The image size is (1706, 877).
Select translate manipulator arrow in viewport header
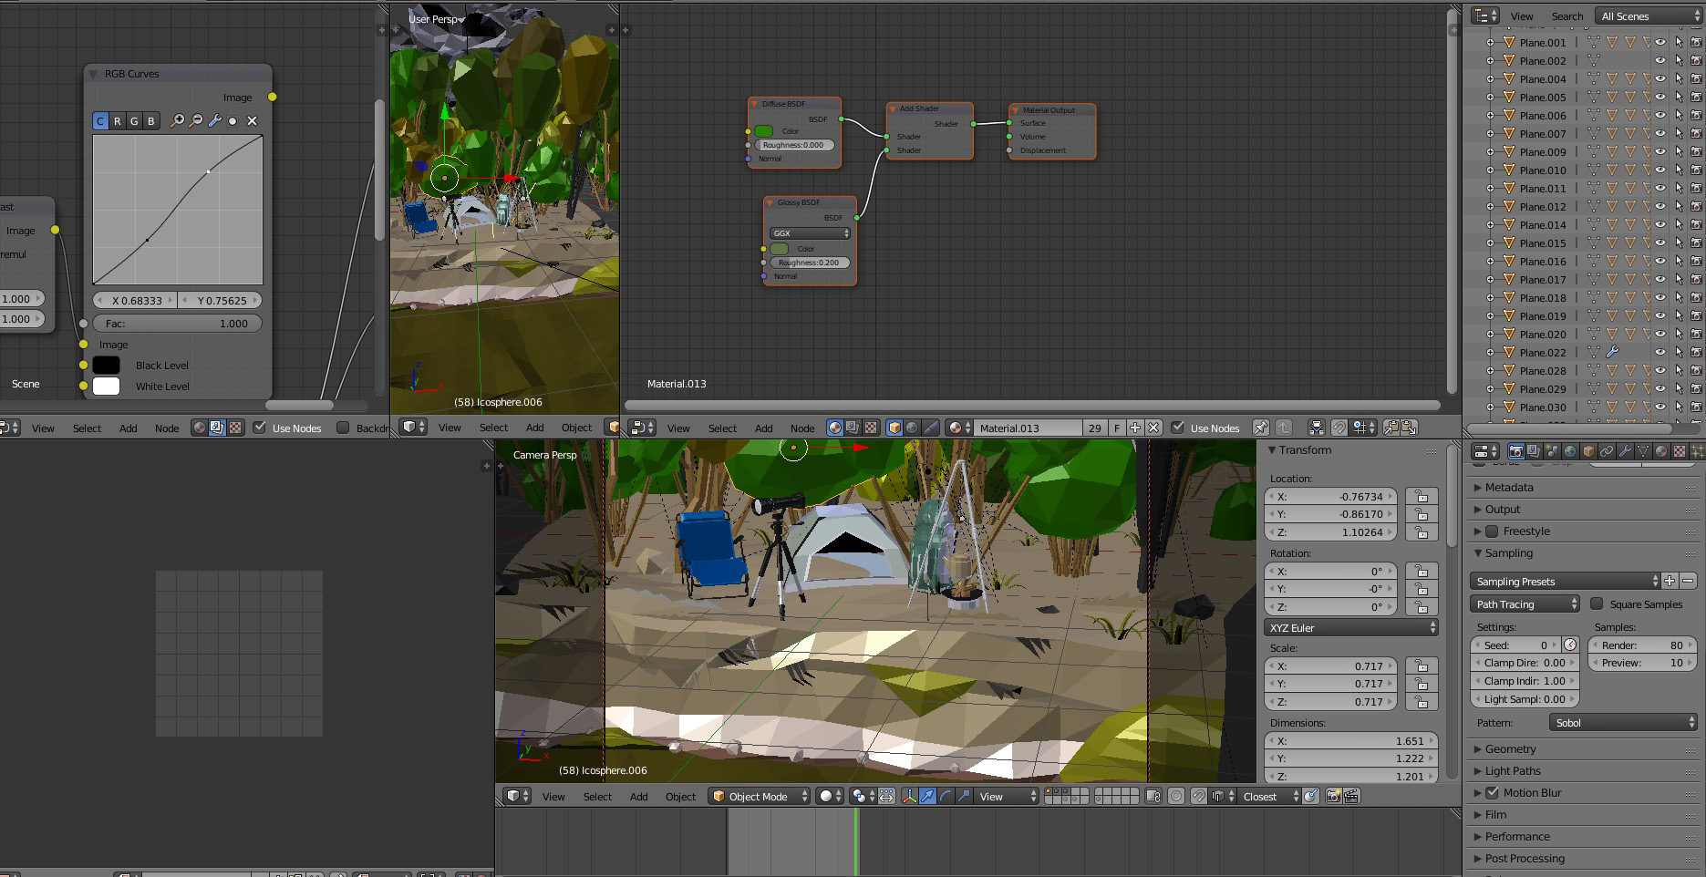[927, 796]
